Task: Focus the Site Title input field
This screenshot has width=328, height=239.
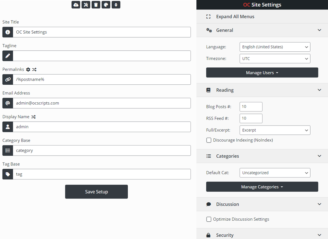Action: [x=102, y=32]
